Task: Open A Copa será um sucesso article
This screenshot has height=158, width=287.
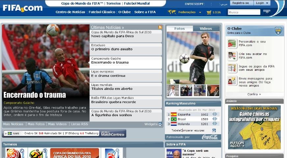Action: tap(195, 152)
